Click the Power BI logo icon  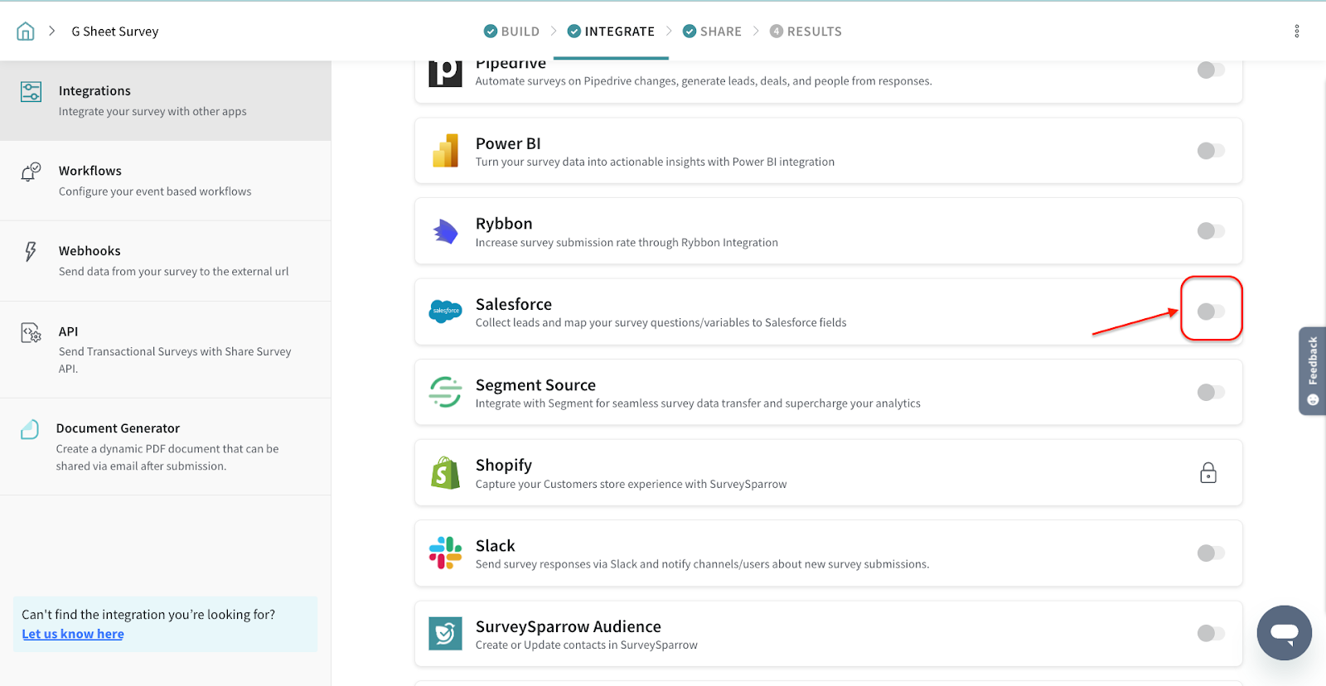pos(445,151)
